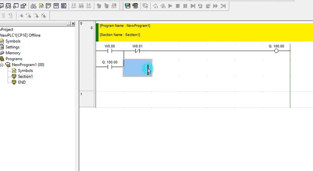Viewport: 313px width, 171px height.
Task: Click the rung 1 number in the margin
Action: [81, 94]
